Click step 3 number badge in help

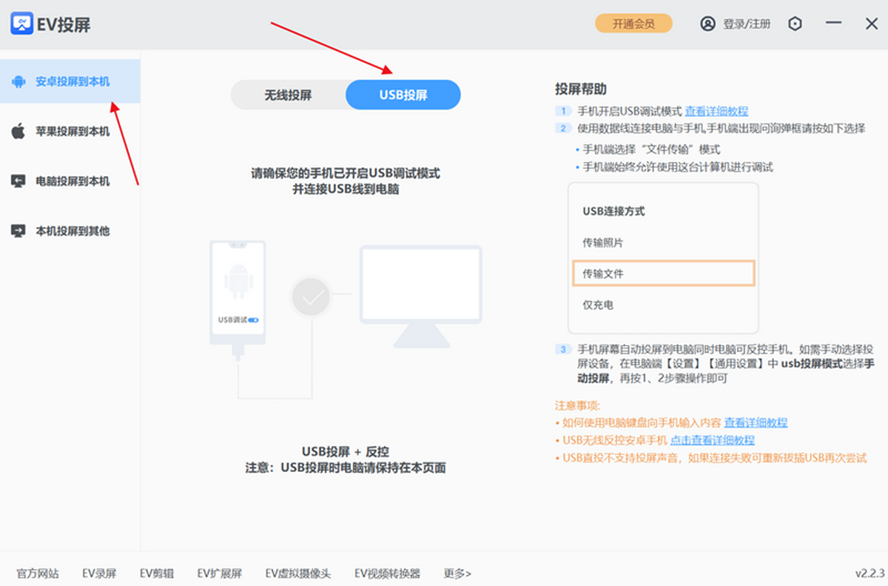point(564,348)
